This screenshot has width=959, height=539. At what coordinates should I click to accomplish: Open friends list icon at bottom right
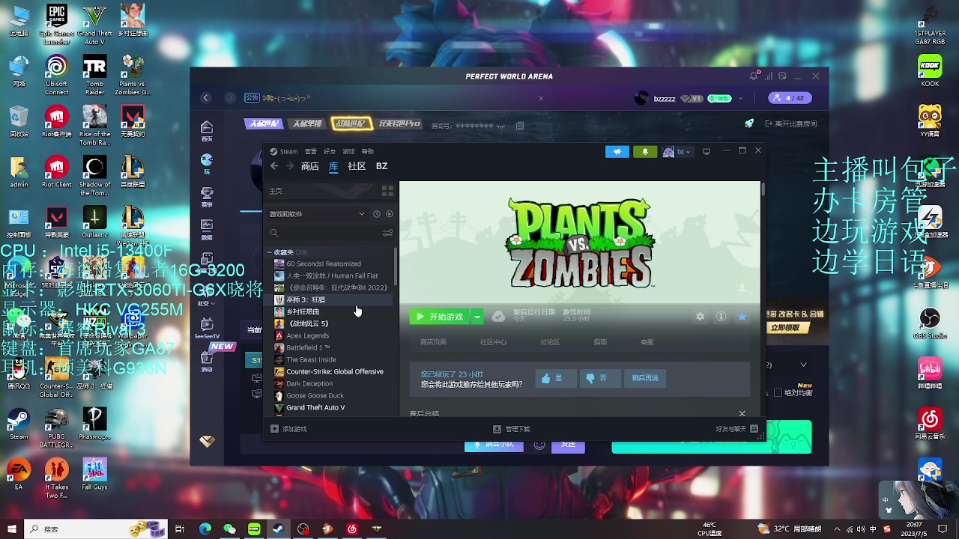click(x=754, y=429)
